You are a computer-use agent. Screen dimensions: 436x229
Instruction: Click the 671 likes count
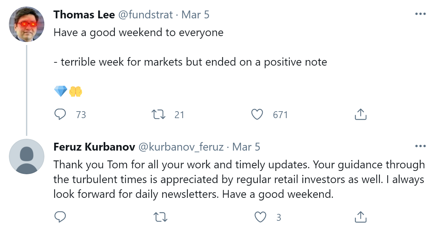[280, 115]
